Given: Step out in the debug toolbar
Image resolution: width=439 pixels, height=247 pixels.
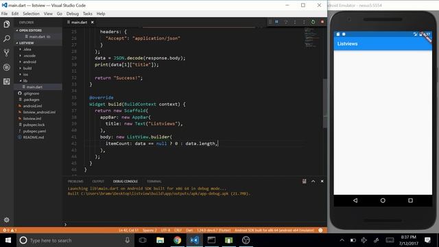Looking at the screenshot, I should (304, 22).
